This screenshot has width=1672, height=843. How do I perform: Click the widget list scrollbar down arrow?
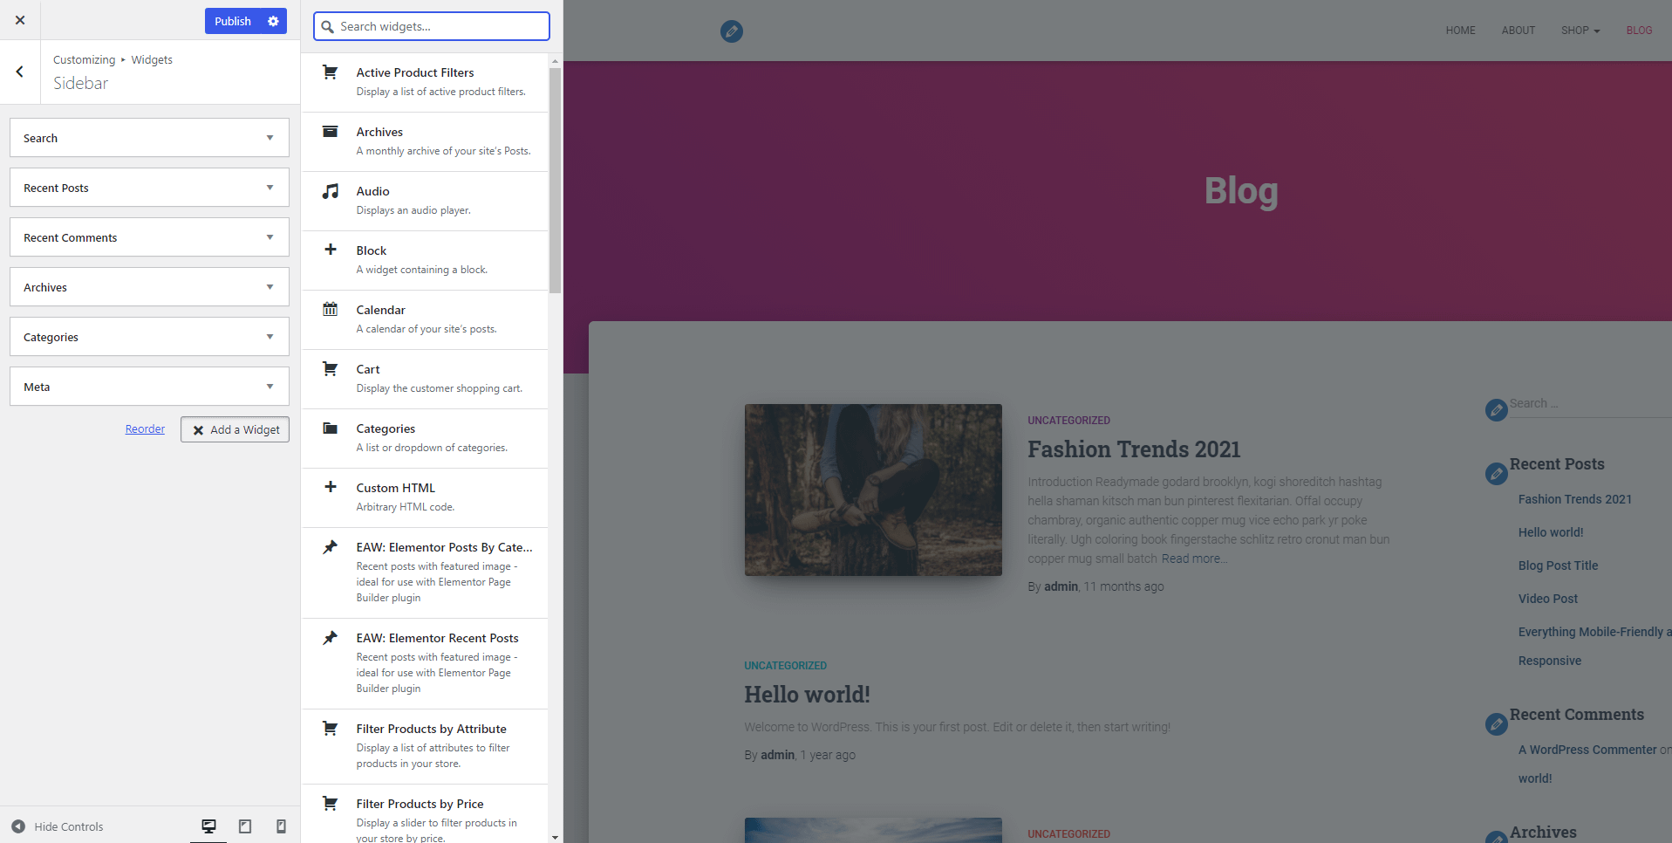click(555, 837)
